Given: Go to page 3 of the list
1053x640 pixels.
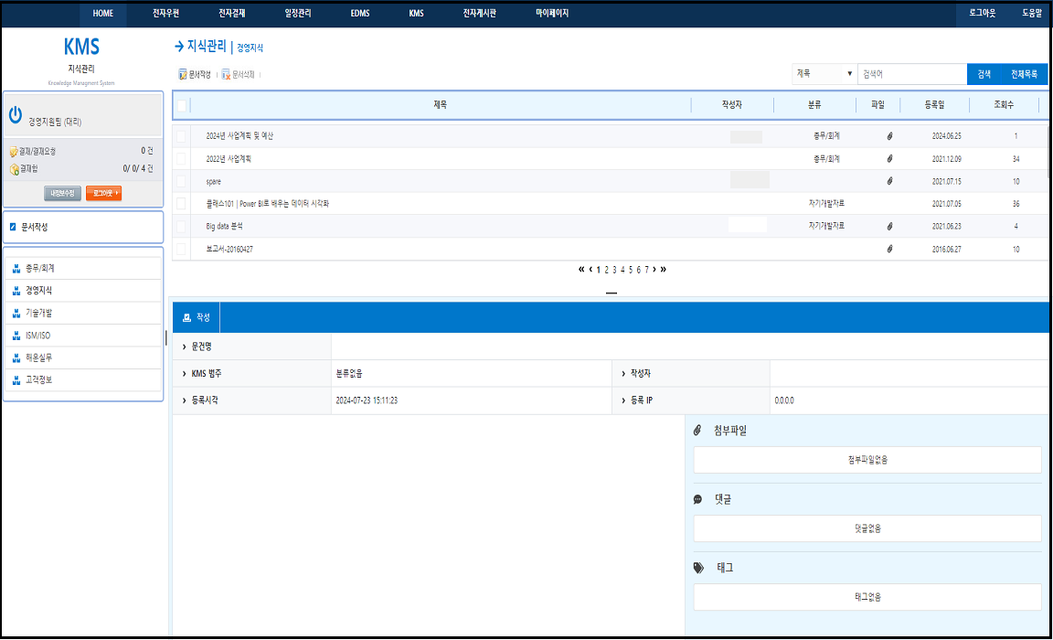Looking at the screenshot, I should pos(614,270).
